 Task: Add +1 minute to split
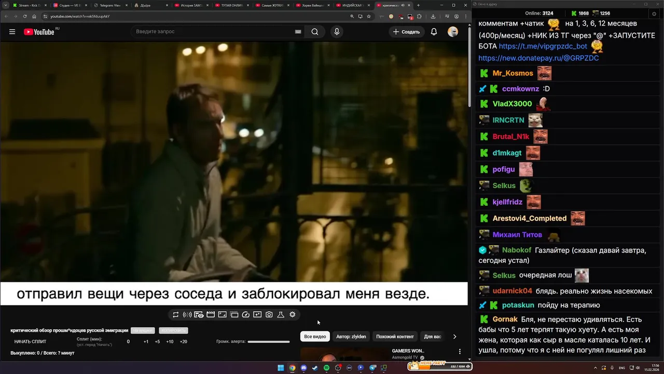pos(146,342)
